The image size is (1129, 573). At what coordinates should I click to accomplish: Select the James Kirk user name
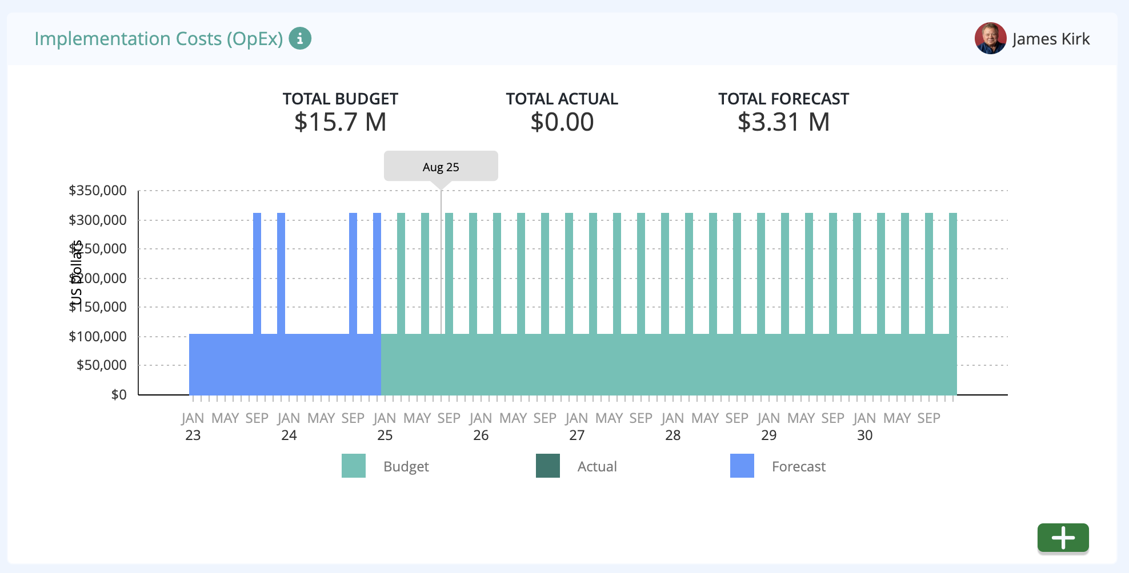coord(1051,39)
